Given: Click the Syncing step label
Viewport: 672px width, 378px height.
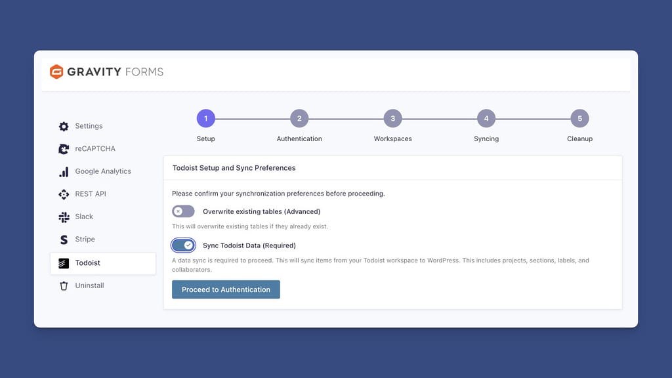Looking at the screenshot, I should point(486,138).
